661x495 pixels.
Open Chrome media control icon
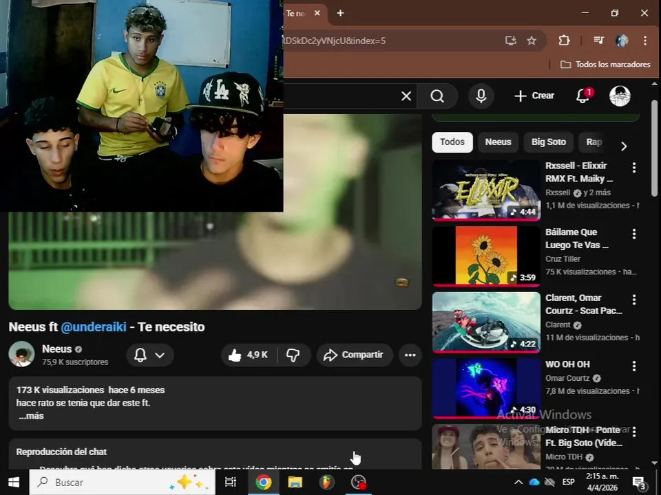[598, 41]
